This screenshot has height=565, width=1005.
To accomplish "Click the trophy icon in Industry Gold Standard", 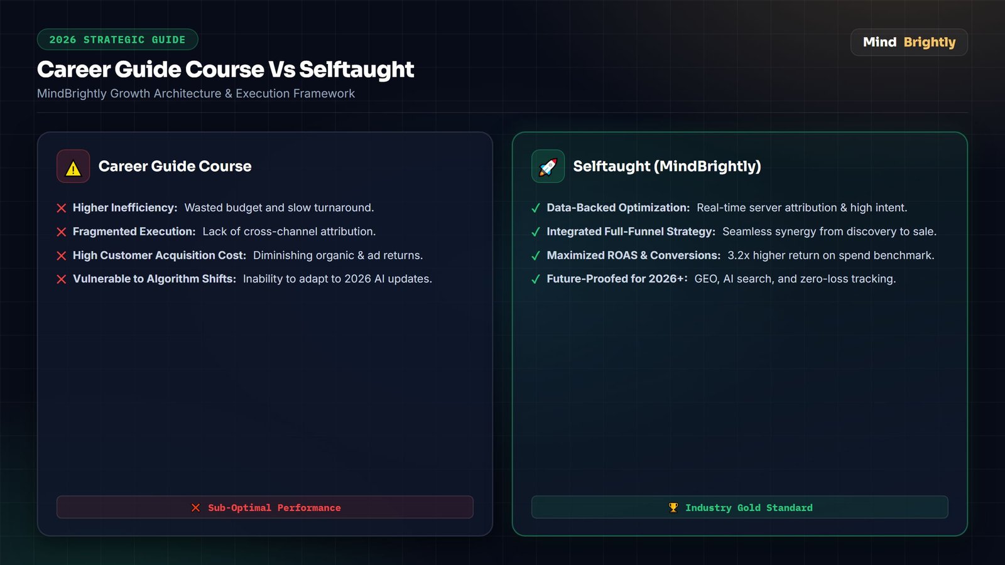I will pos(673,507).
